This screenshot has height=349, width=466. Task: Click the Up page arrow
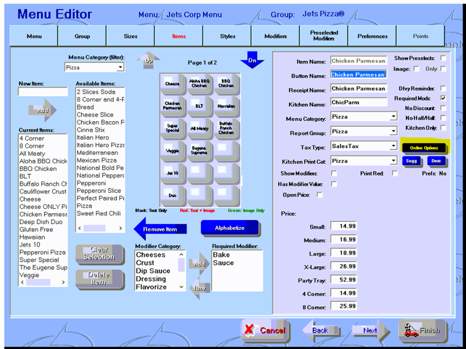149,60
